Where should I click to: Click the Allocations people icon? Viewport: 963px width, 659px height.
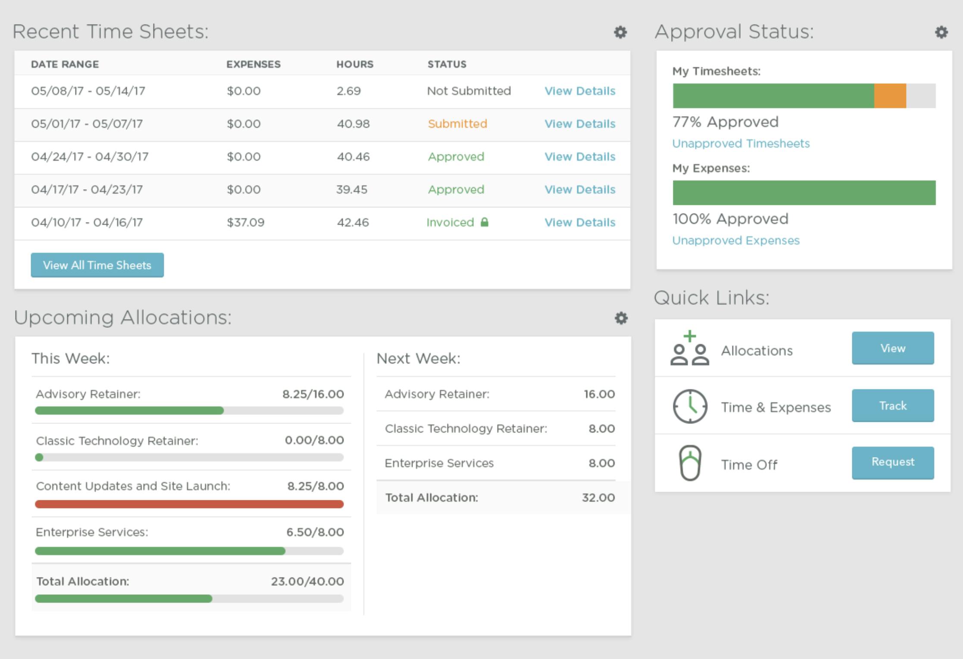[x=690, y=348]
